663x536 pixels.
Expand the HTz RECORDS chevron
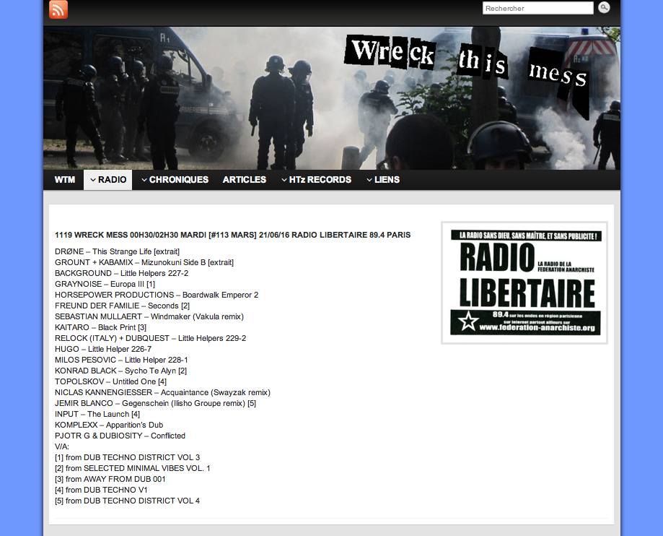click(284, 180)
